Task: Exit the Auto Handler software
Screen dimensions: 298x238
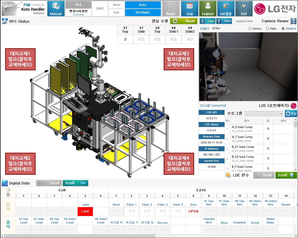Action: 244,8
